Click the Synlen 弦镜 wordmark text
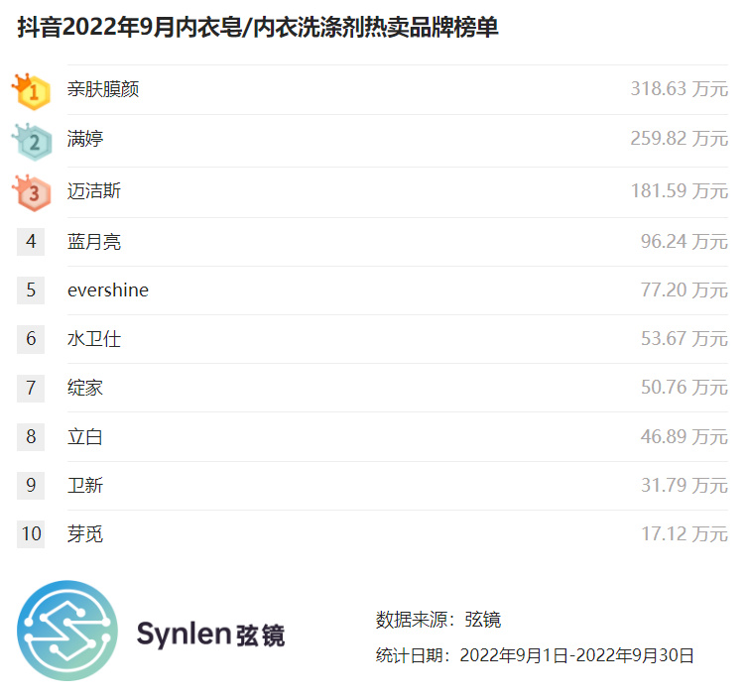The image size is (747, 694). [x=210, y=635]
